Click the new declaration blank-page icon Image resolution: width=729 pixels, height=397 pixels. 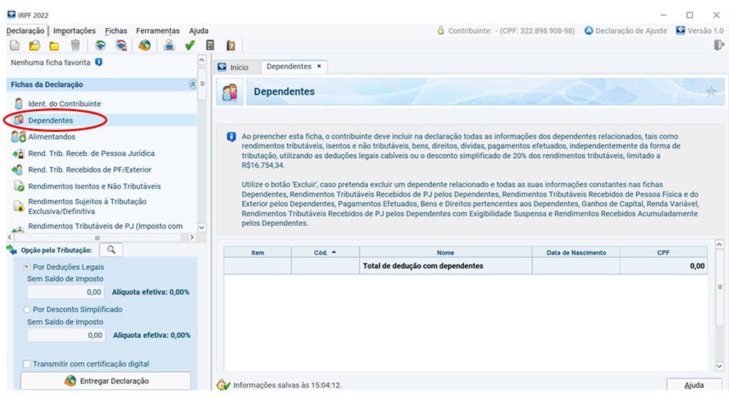tap(15, 45)
